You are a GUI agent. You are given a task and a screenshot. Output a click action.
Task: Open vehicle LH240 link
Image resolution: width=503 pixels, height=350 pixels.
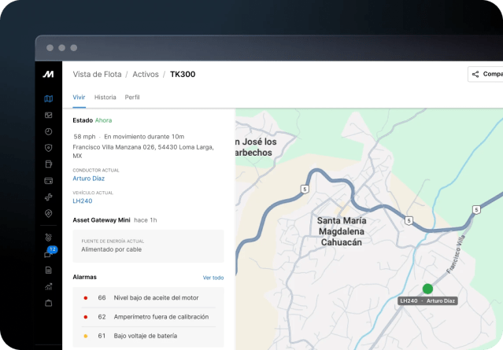point(83,201)
